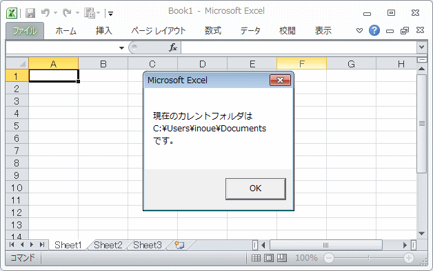Screen dimensions: 433x271
Task: Switch to Normal view in status bar
Action: click(256, 258)
